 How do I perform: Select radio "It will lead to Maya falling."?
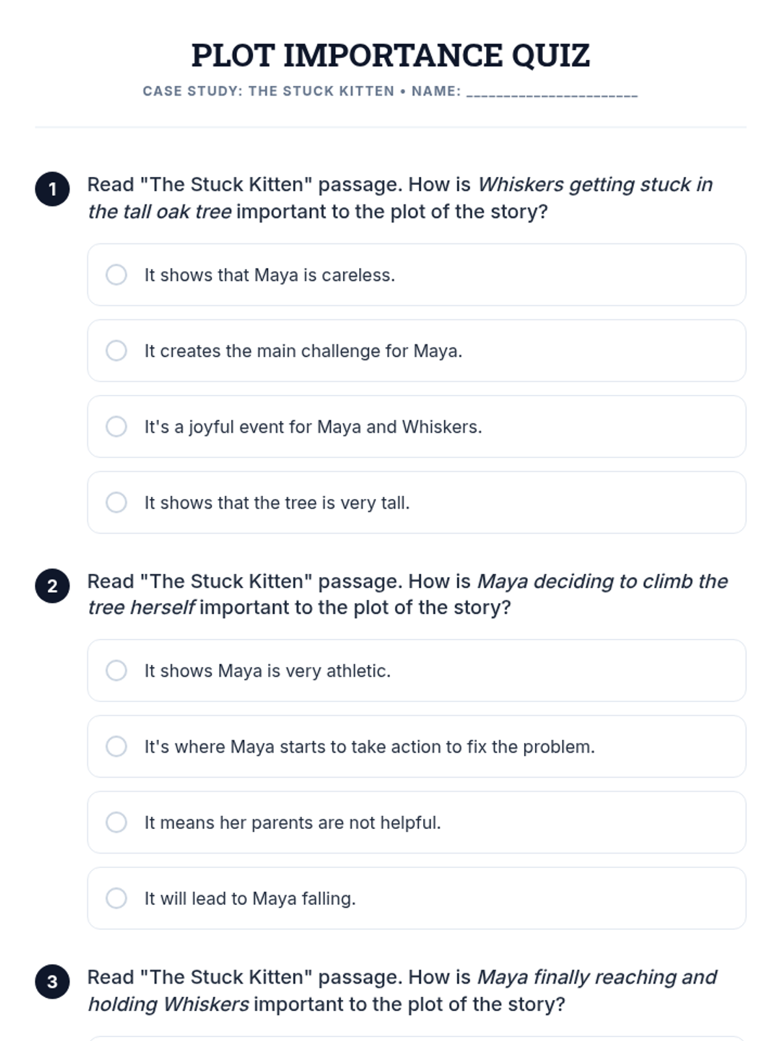pyautogui.click(x=116, y=898)
